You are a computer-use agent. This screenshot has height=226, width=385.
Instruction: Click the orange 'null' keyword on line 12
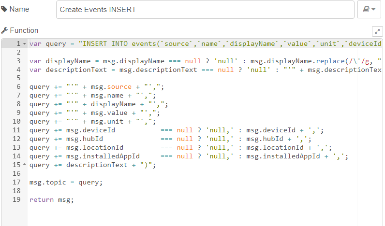tap(185, 139)
